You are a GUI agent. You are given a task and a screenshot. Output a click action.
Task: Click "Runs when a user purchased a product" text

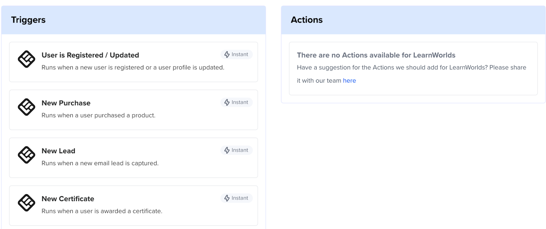point(98,115)
